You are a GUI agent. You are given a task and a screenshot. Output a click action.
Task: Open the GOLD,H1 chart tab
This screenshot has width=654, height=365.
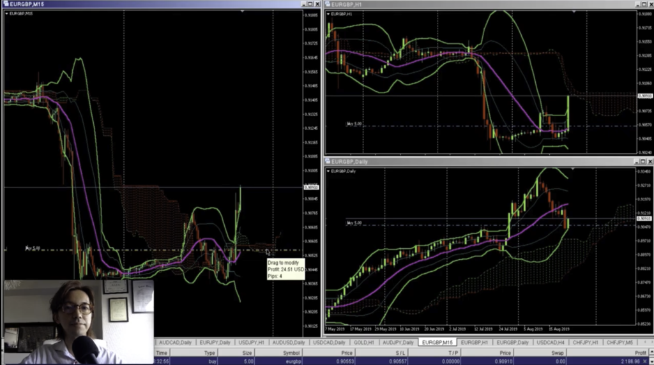(x=363, y=343)
